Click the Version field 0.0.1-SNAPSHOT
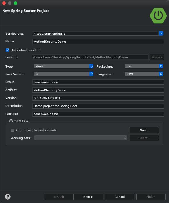Image resolution: width=169 pixels, height=203 pixels. tap(98, 98)
